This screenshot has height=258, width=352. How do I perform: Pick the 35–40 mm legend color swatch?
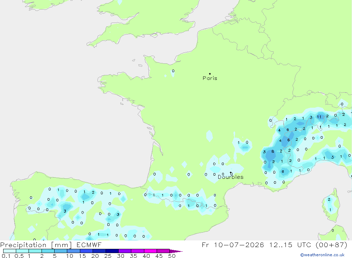[138, 251]
